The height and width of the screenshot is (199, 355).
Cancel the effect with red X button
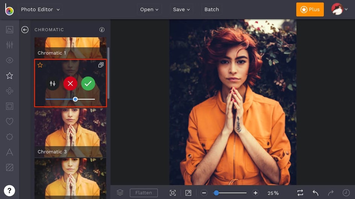tap(70, 84)
